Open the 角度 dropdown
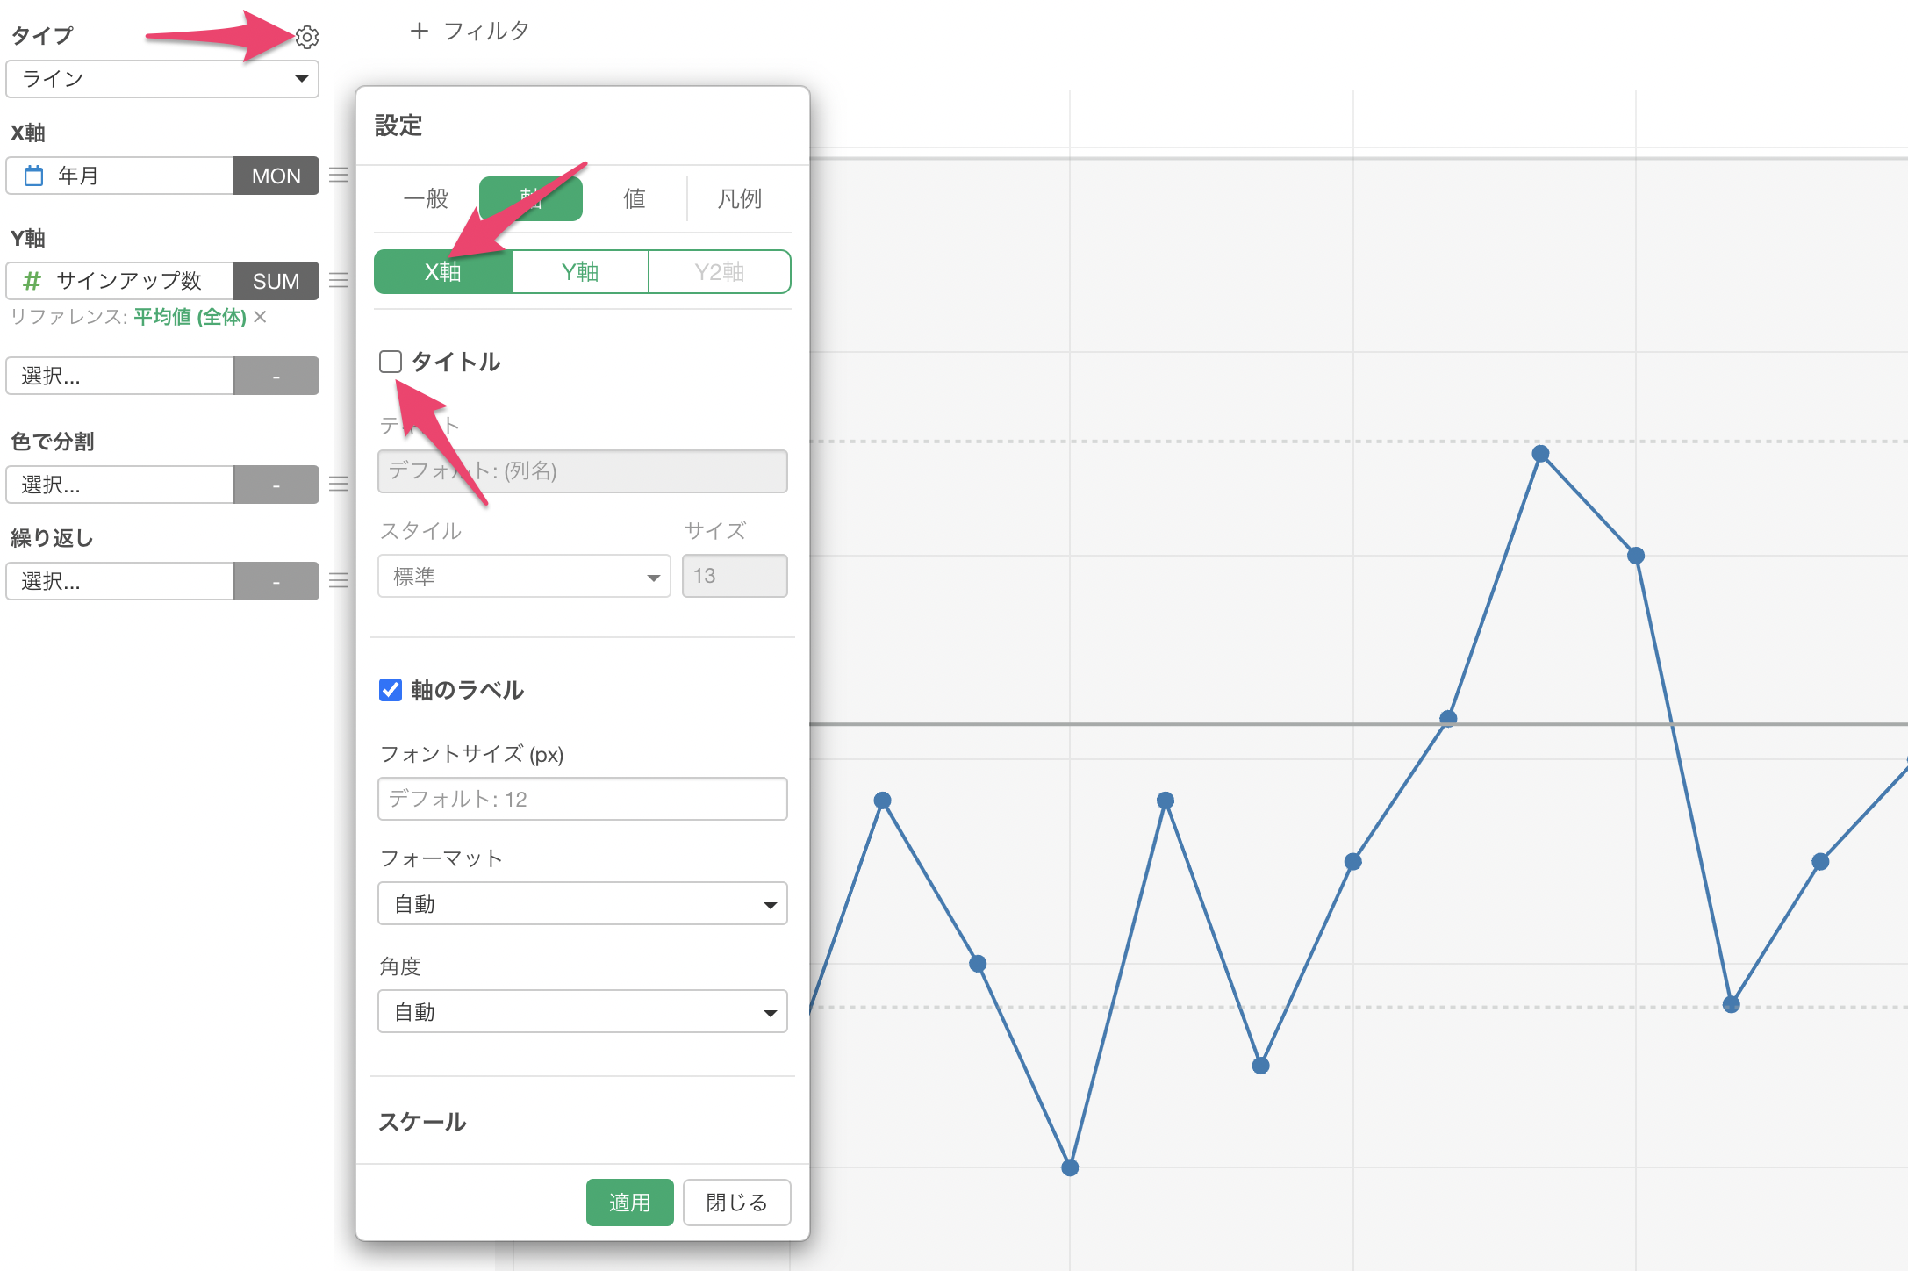 [582, 1012]
